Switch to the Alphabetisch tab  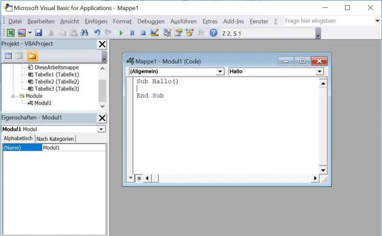click(x=18, y=139)
